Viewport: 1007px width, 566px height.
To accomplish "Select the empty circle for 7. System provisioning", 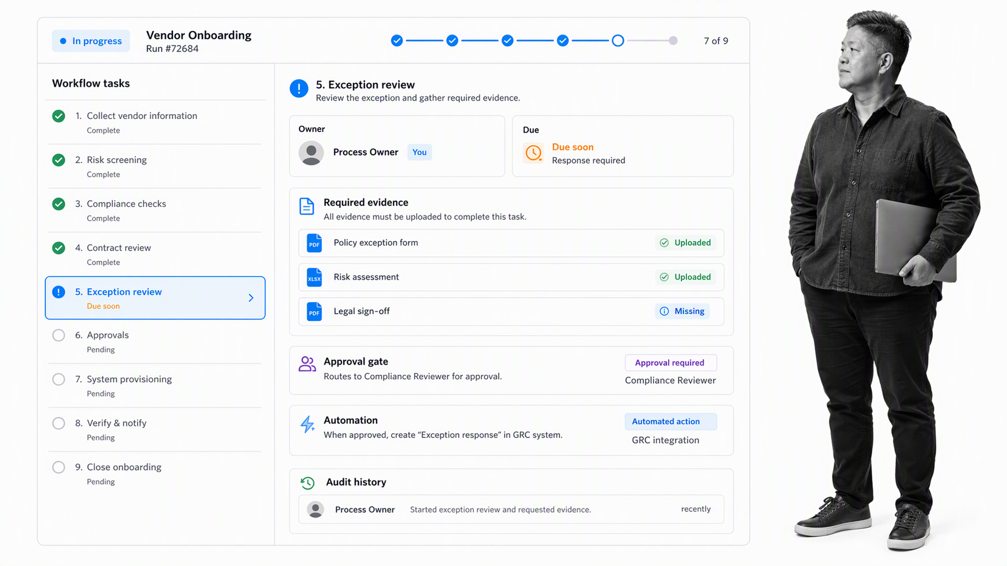I will pyautogui.click(x=59, y=380).
